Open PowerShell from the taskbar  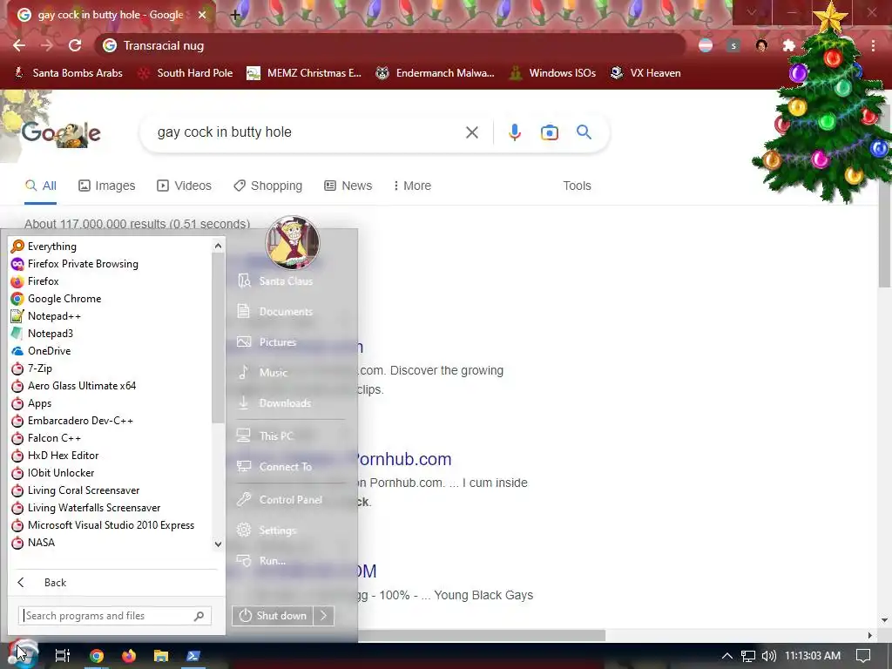[x=193, y=656]
